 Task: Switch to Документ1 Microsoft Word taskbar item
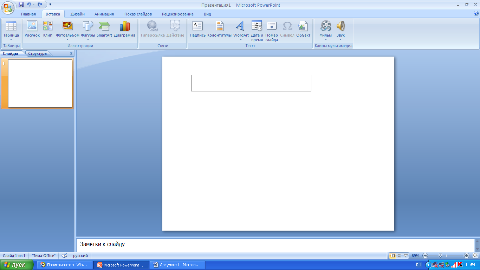pos(177,265)
